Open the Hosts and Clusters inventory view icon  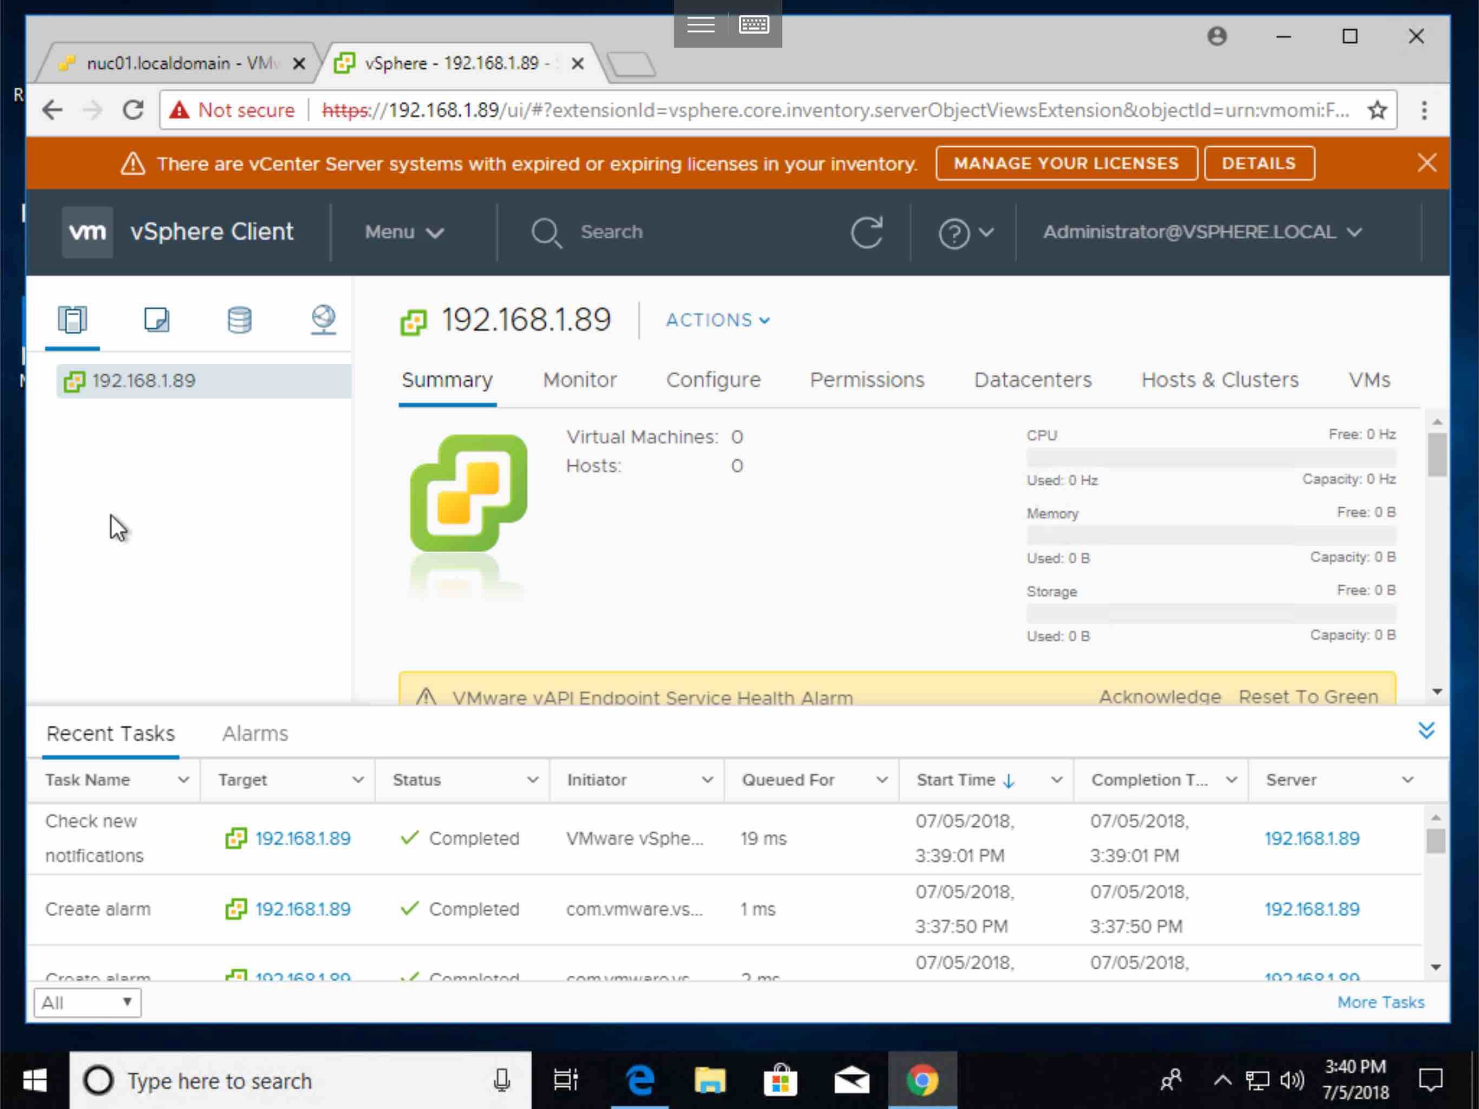tap(72, 319)
